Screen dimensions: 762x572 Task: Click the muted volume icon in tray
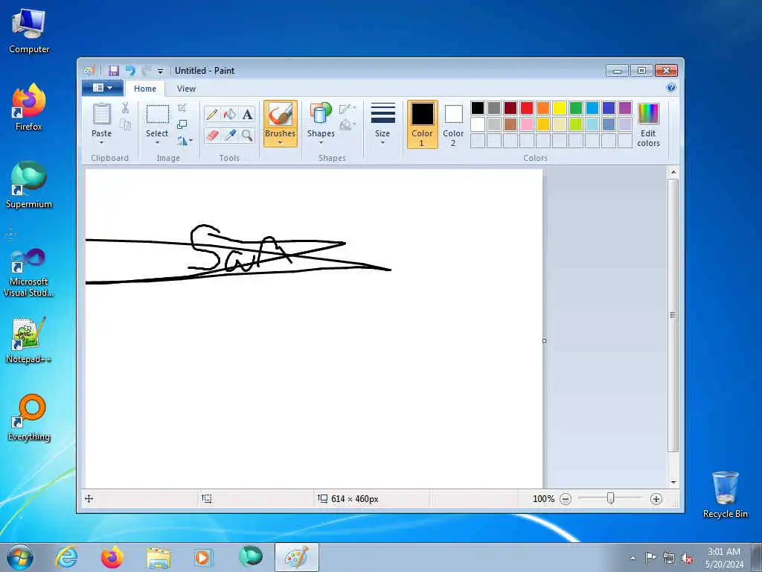(687, 558)
